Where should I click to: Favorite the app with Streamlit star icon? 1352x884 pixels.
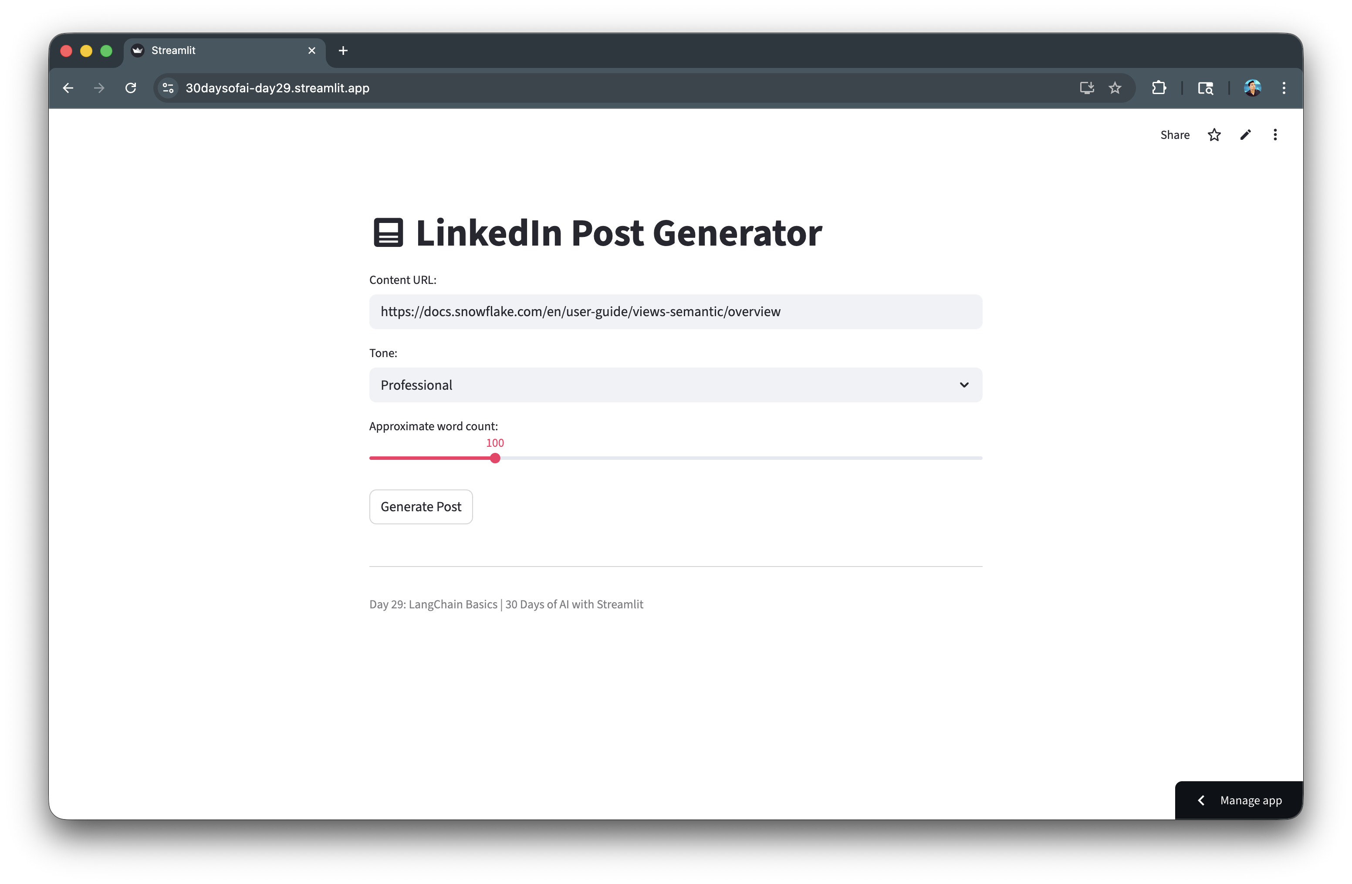[x=1214, y=135]
